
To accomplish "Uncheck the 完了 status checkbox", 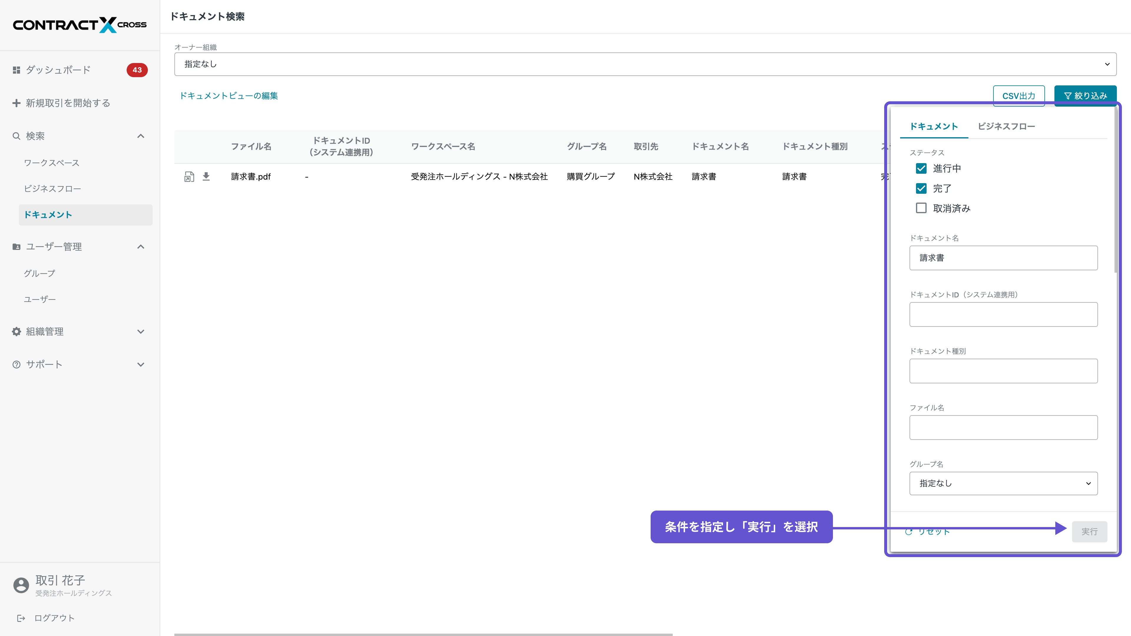I will click(x=921, y=188).
